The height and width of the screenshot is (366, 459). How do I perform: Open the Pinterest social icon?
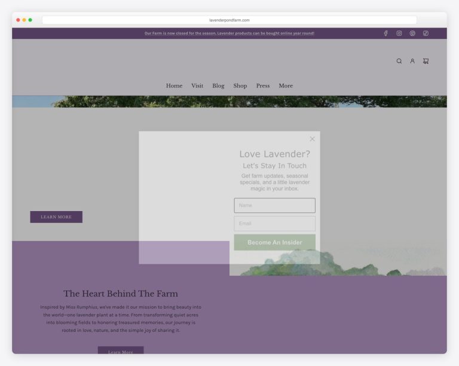412,33
